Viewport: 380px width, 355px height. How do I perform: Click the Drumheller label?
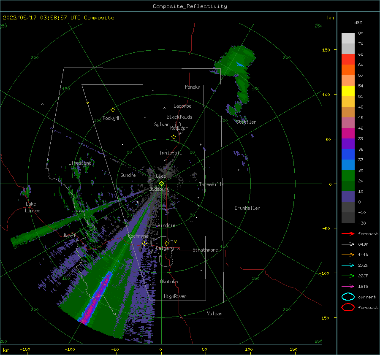click(x=247, y=208)
